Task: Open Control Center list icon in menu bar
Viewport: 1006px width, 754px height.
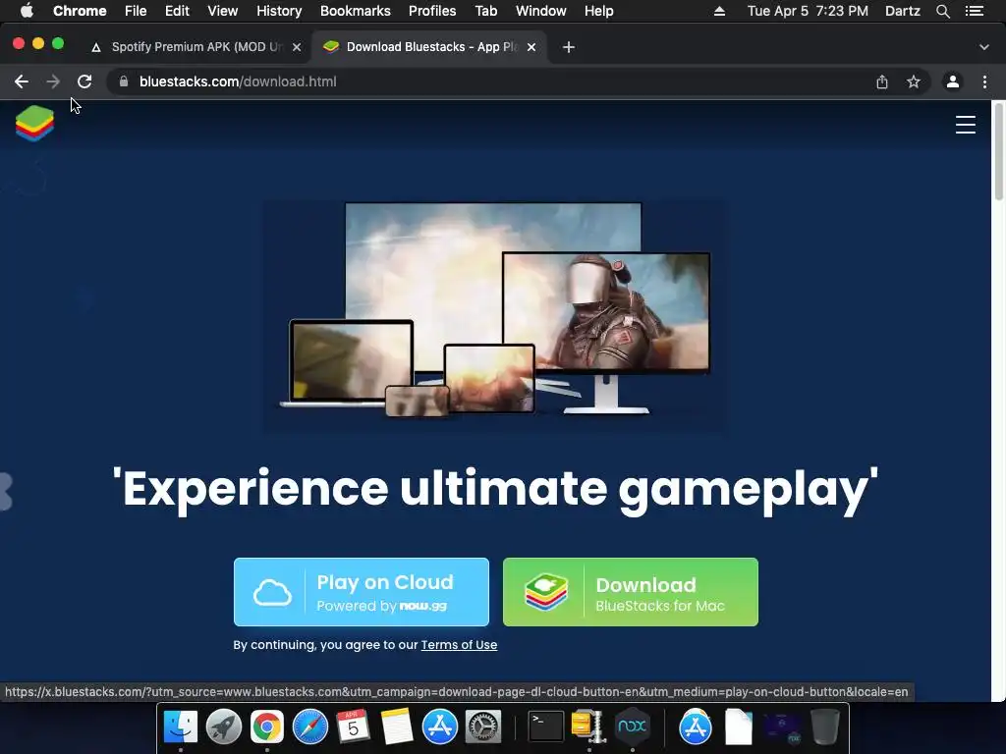Action: (x=975, y=11)
